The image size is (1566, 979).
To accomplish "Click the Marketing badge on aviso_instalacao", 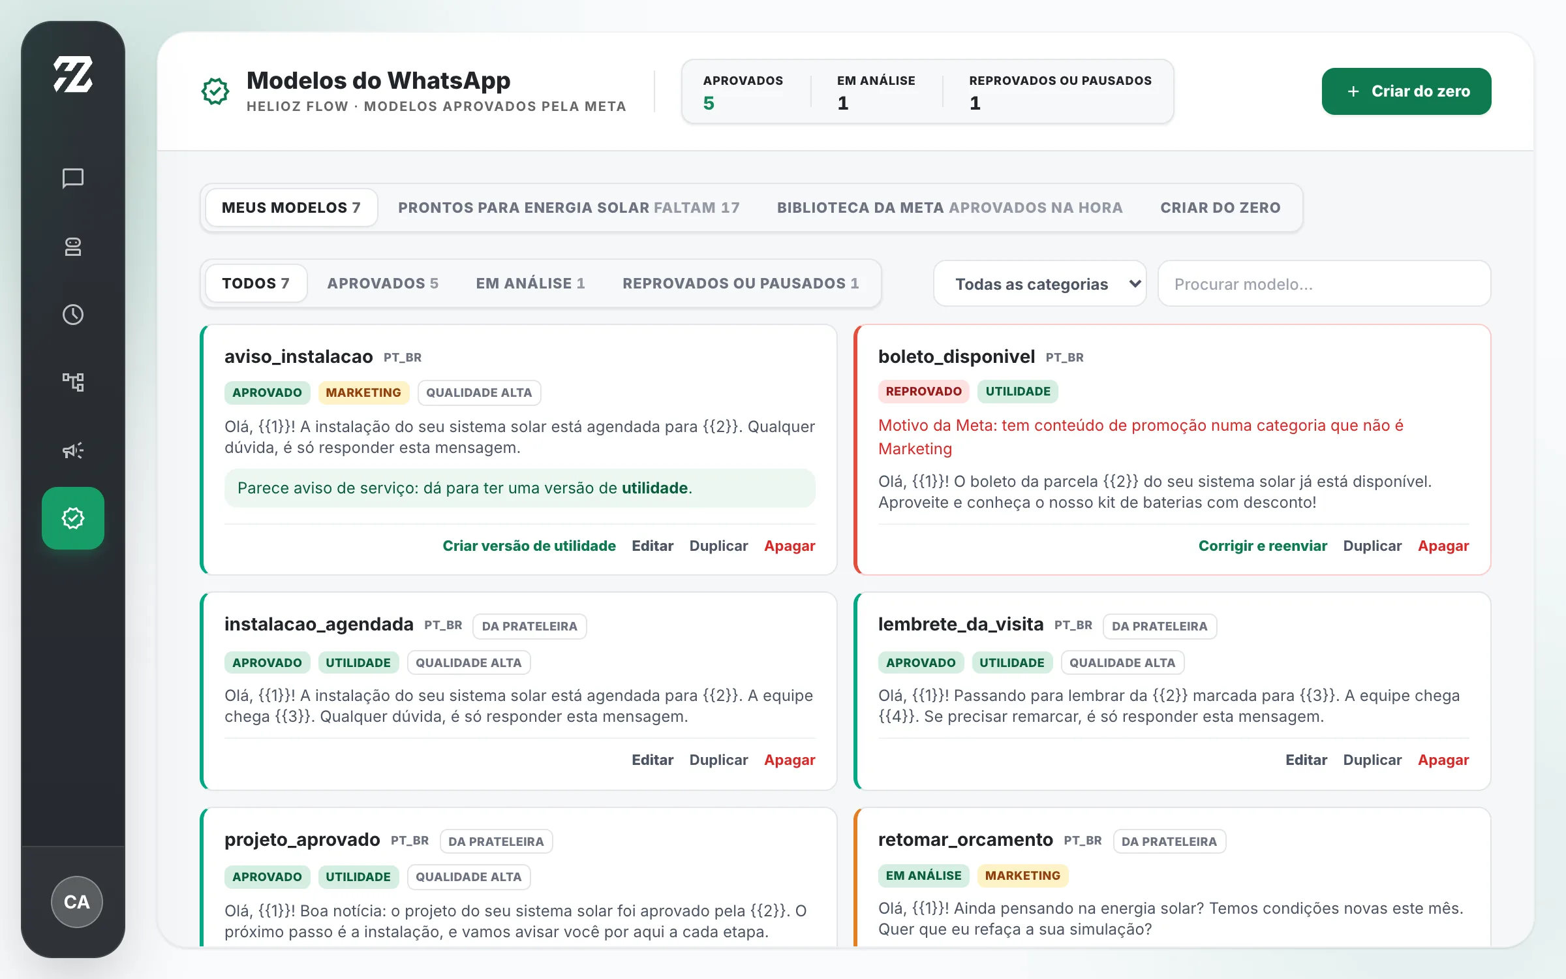I will [363, 392].
